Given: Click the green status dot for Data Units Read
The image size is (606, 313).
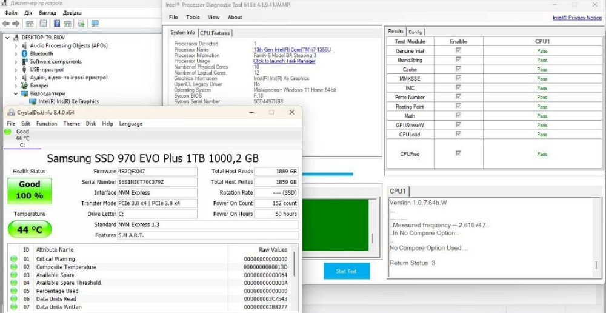Looking at the screenshot, I should point(14,299).
